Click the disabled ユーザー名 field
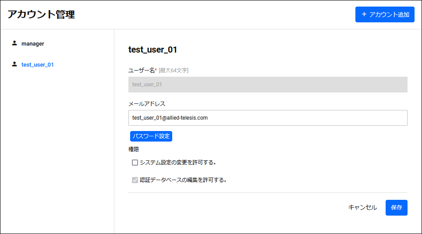 pyautogui.click(x=268, y=85)
